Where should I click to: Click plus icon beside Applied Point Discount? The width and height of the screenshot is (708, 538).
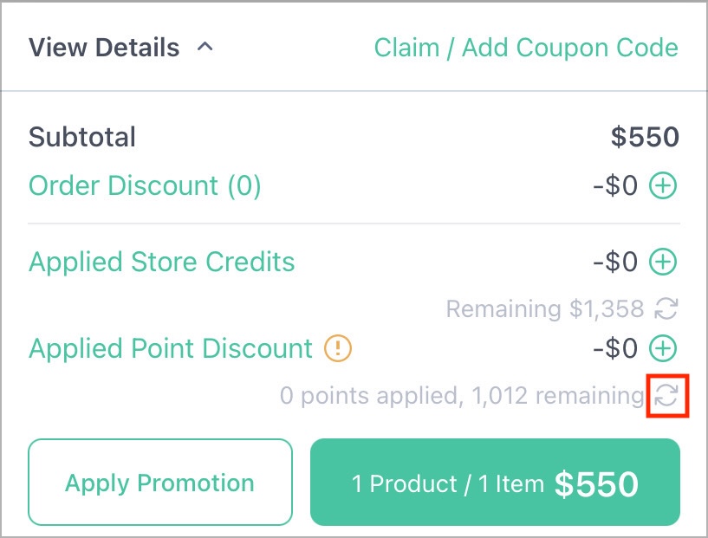tap(663, 348)
